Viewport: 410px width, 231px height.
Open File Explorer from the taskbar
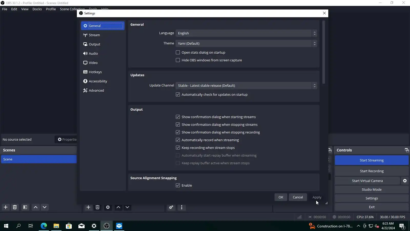[x=56, y=226]
